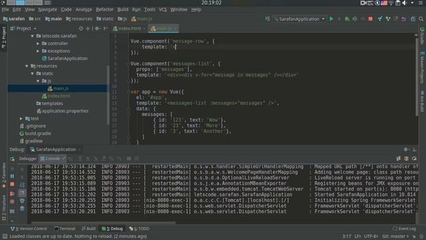
Task: Toggle tool window buttons in status bar corner
Action: point(5,236)
